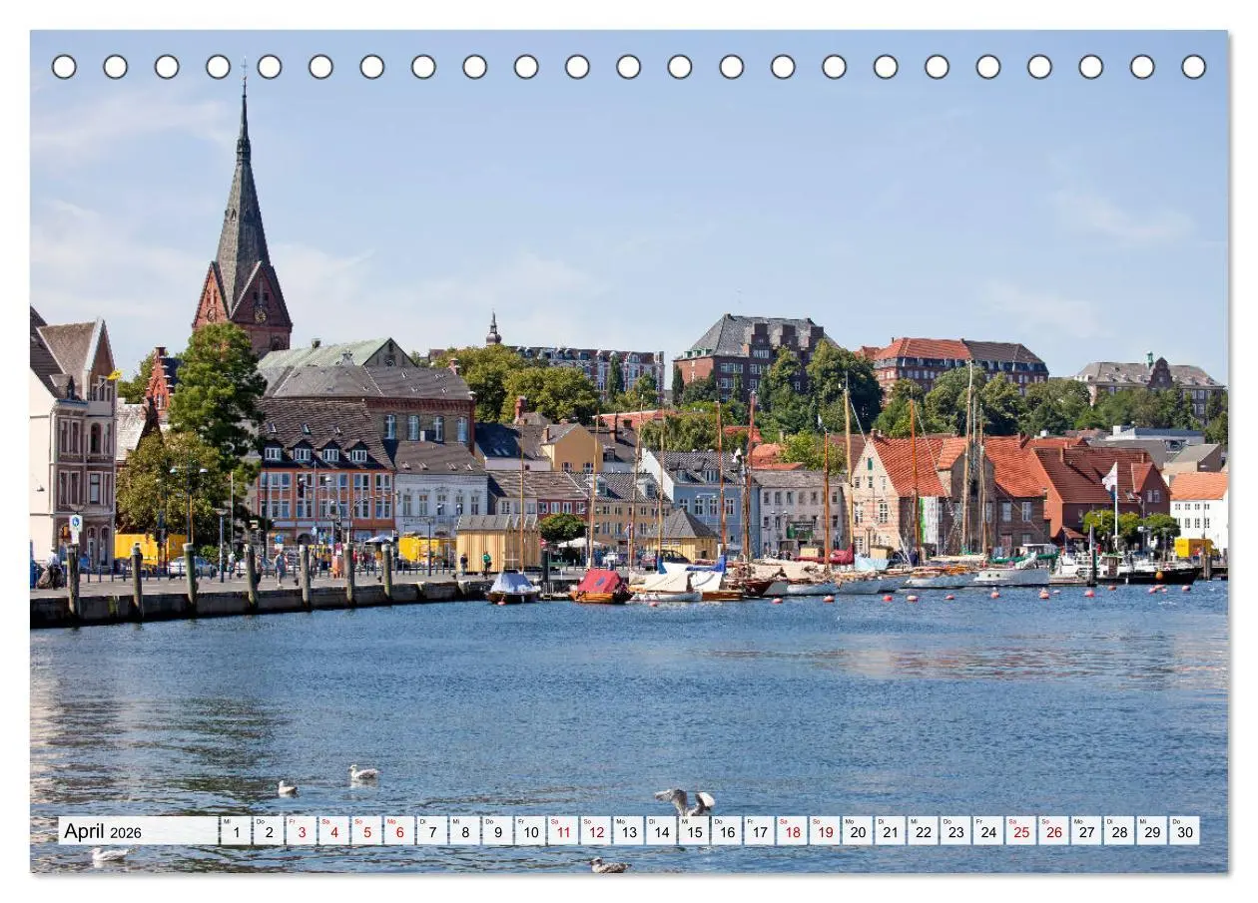Pick the red day 18 cell
Image resolution: width=1258 pixels, height=903 pixels.
tap(792, 831)
